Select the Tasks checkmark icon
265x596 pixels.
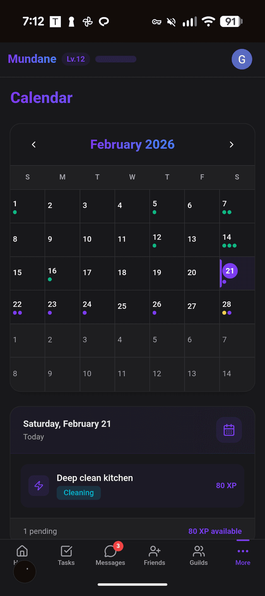pos(66,551)
